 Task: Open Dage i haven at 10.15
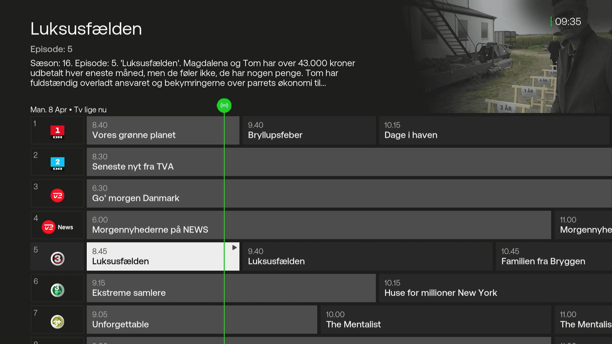pyautogui.click(x=494, y=130)
